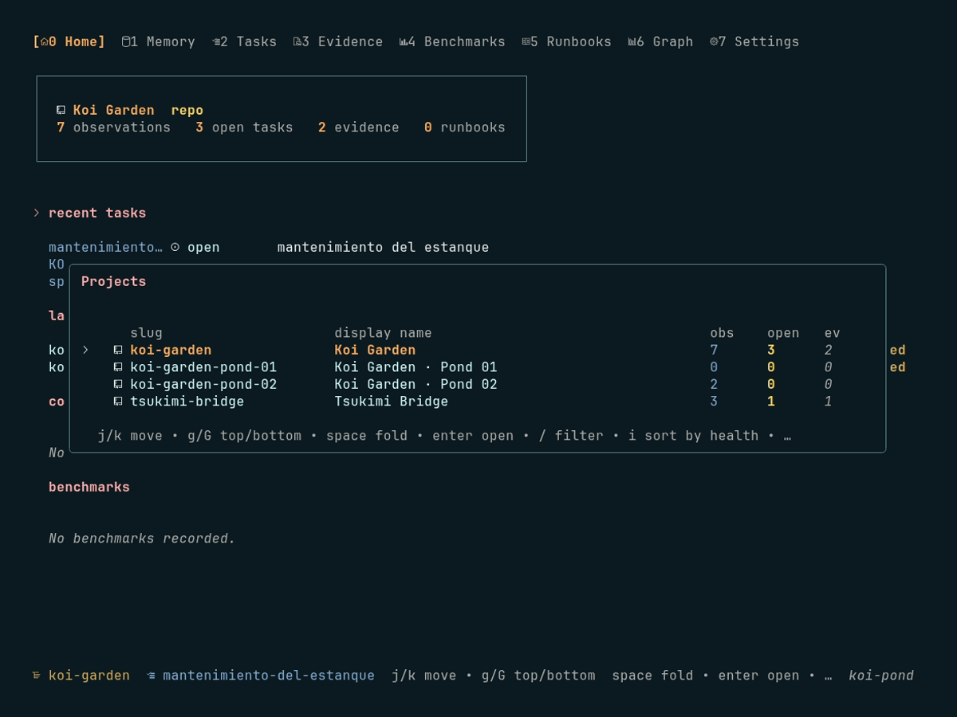Viewport: 957px width, 717px height.
Task: Click obs value 3 in tsukimi-bridge row
Action: click(714, 402)
